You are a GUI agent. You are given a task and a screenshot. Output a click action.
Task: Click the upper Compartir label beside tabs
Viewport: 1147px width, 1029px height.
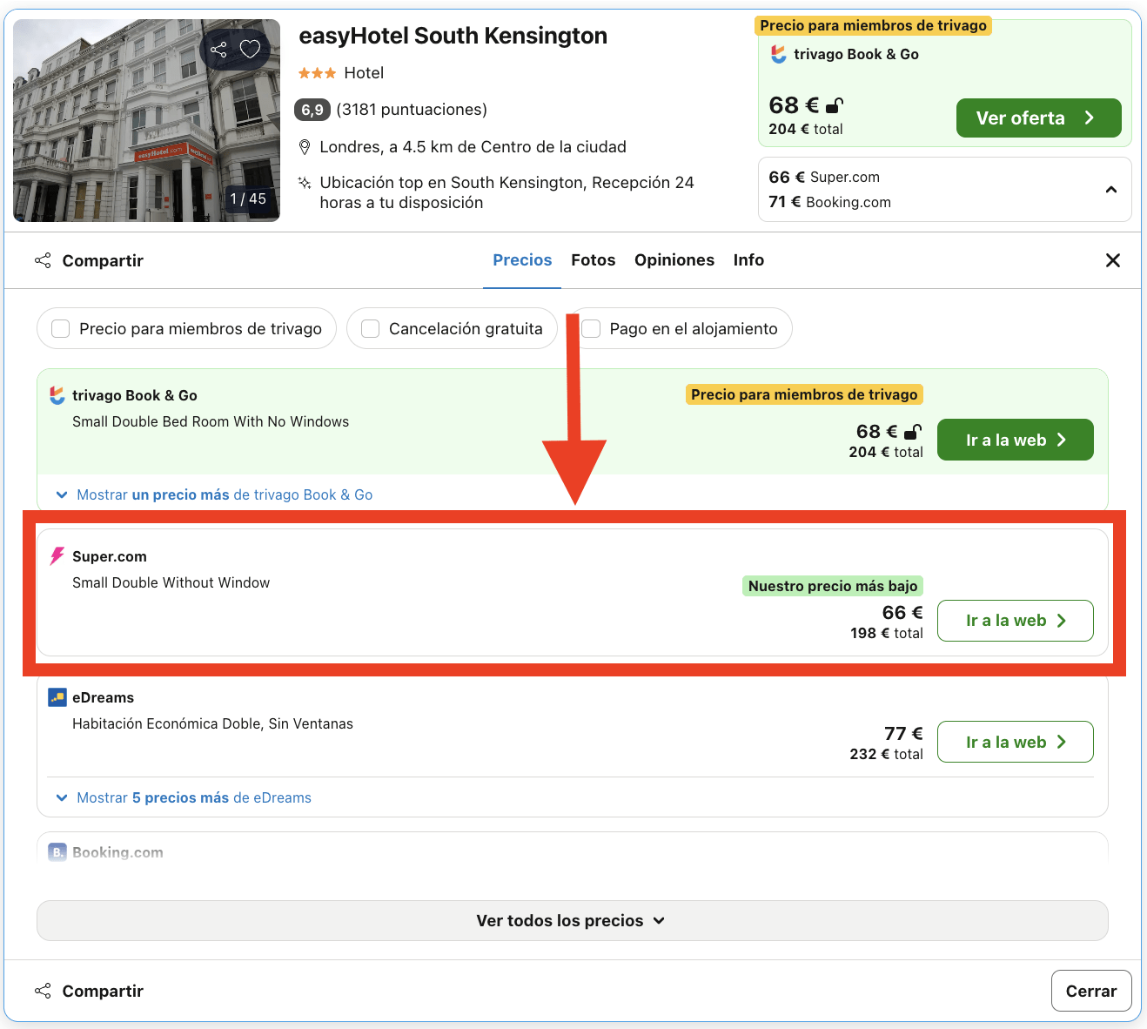point(103,260)
